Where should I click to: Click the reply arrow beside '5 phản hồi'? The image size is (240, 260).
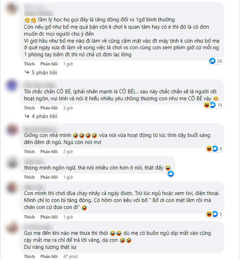pos(27,72)
